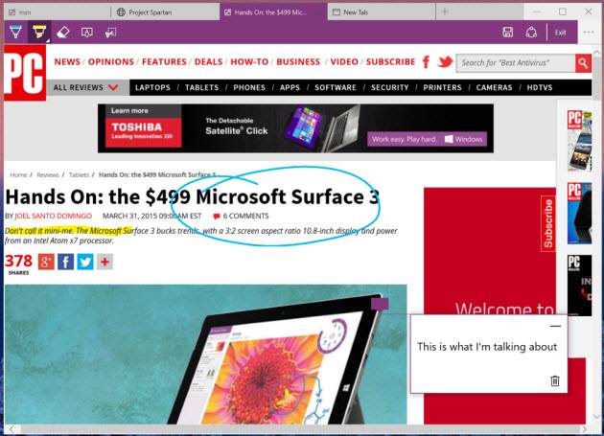Exit web note mode
Image resolution: width=604 pixels, height=436 pixels.
tap(561, 33)
